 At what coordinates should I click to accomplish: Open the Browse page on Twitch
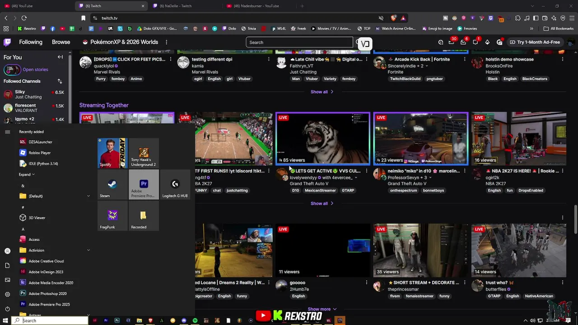(61, 42)
